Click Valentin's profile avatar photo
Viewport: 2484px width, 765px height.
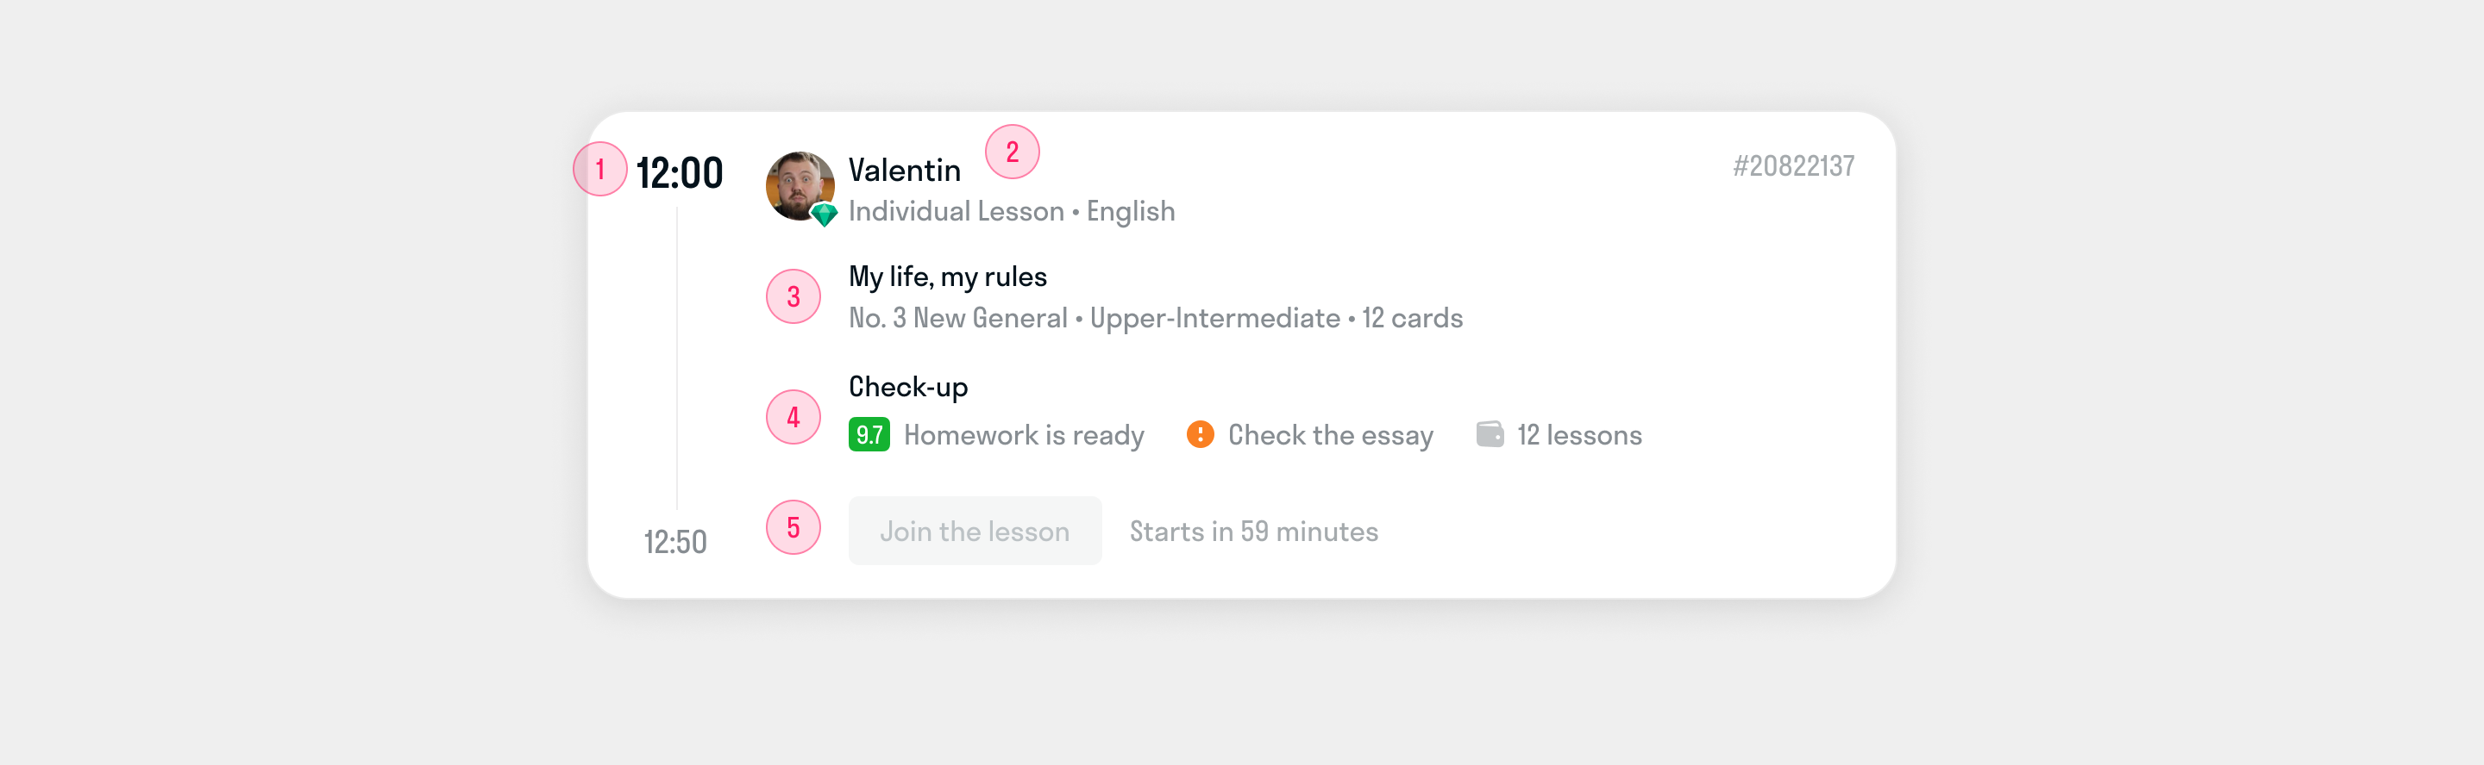point(799,184)
